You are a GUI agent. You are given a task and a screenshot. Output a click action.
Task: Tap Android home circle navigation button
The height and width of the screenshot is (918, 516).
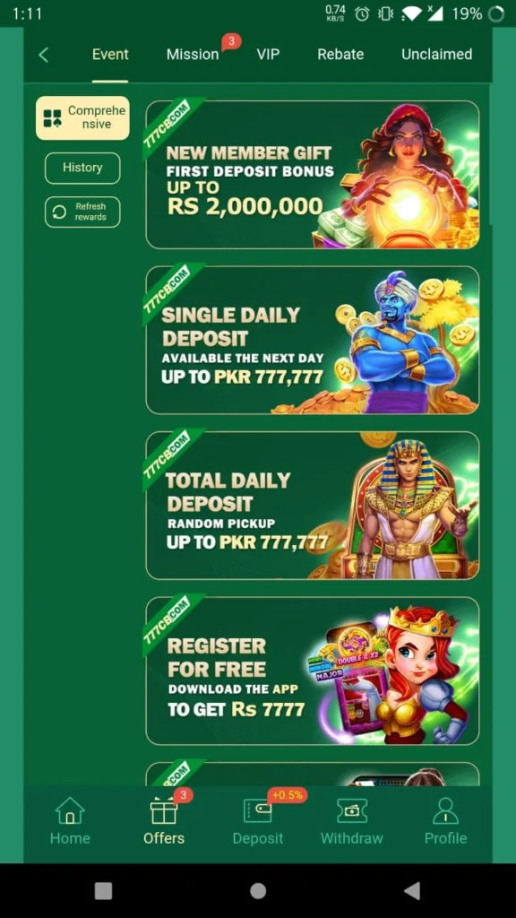tap(258, 890)
